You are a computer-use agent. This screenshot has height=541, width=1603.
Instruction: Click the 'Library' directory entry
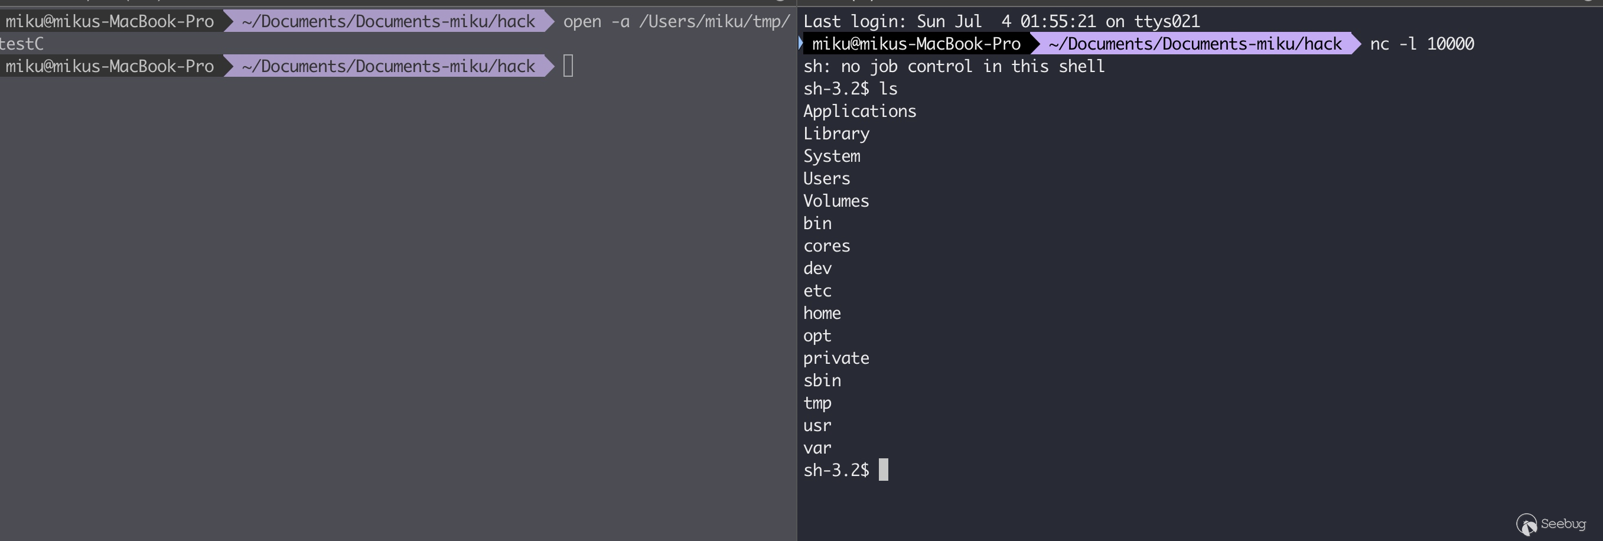click(836, 134)
